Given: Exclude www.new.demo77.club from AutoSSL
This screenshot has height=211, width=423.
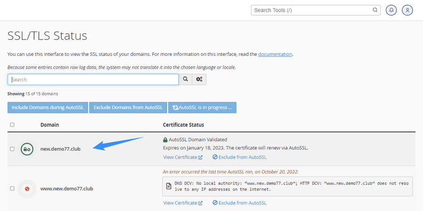Looking at the screenshot, I should [x=239, y=203].
